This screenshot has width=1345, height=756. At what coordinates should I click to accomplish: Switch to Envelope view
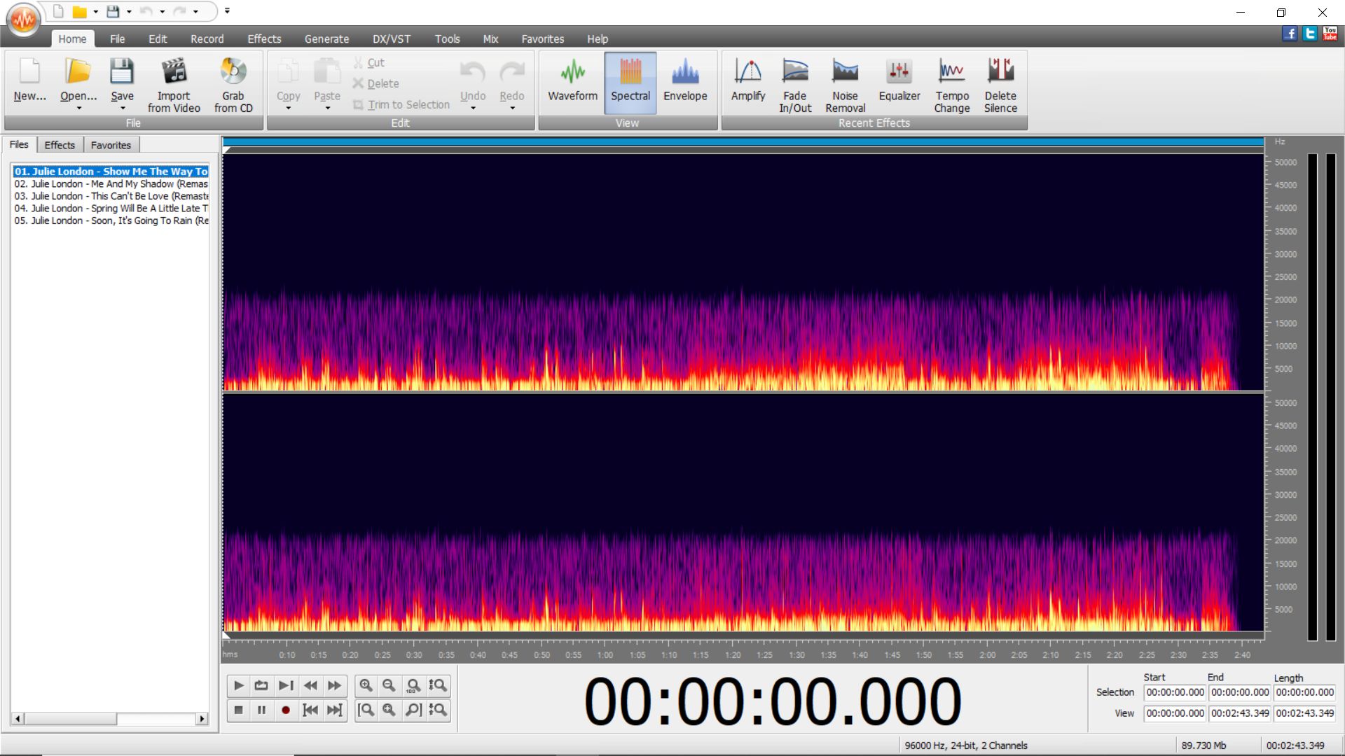coord(685,82)
